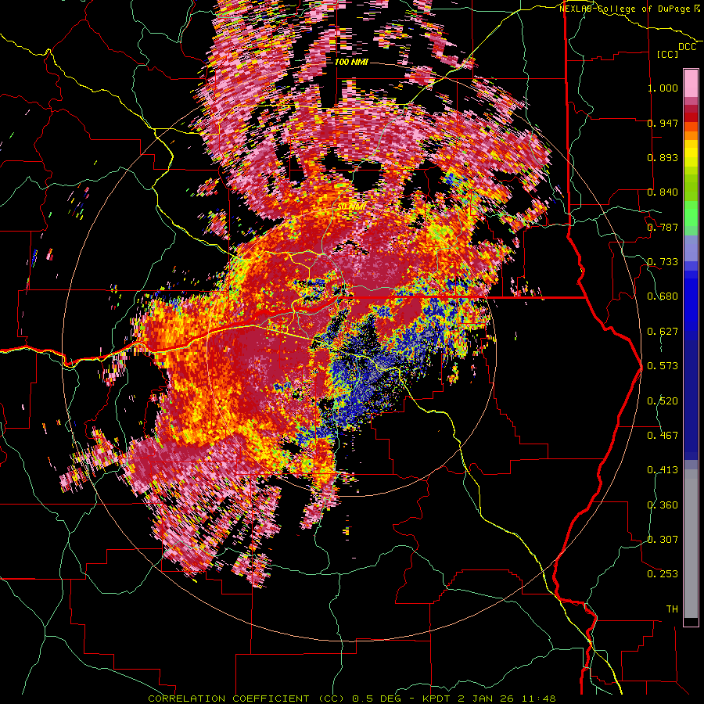Select the 0.733 scale value

pos(663,262)
